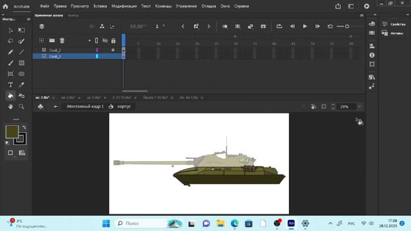
Task: Open the Info panel icon
Action: [372, 55]
